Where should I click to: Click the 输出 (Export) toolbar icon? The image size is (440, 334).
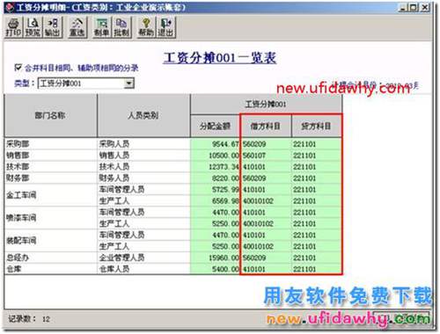click(x=53, y=27)
